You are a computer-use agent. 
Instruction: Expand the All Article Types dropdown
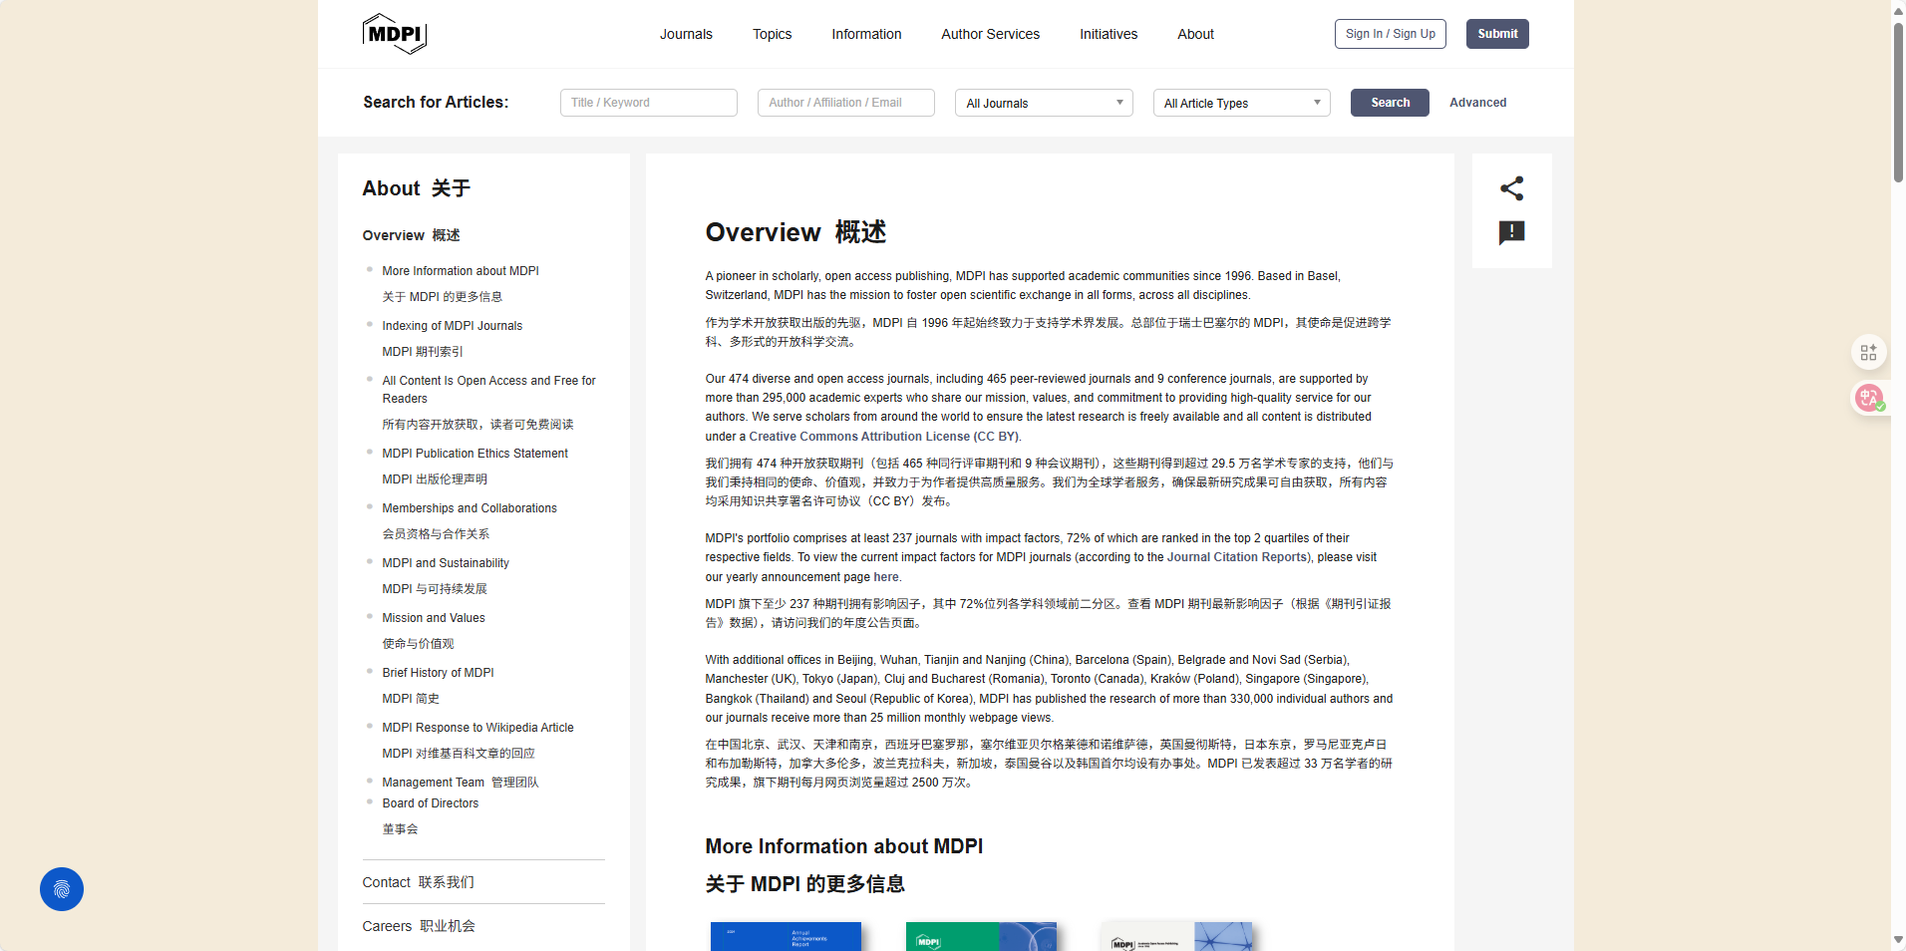point(1241,103)
